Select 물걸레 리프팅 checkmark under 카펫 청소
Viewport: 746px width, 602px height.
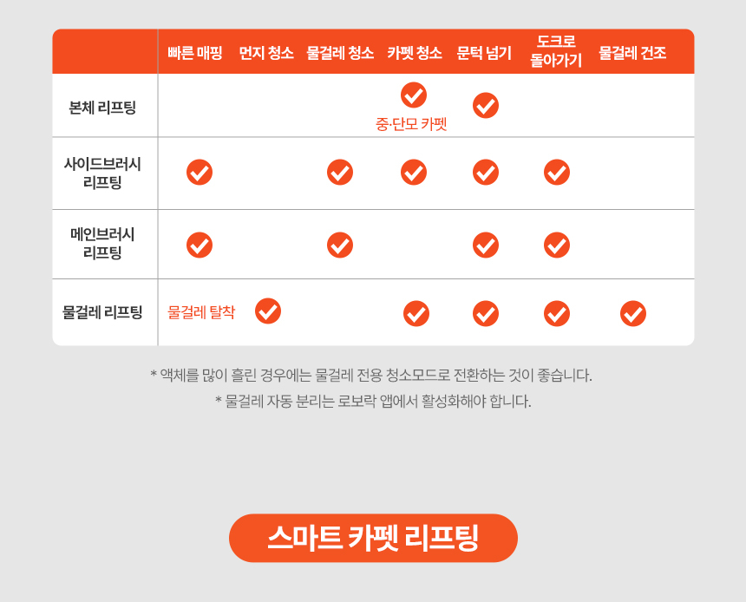(x=416, y=313)
